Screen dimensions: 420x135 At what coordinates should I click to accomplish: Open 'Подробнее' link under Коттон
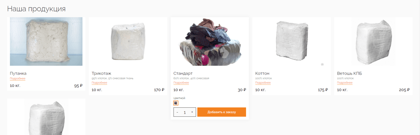point(263,83)
